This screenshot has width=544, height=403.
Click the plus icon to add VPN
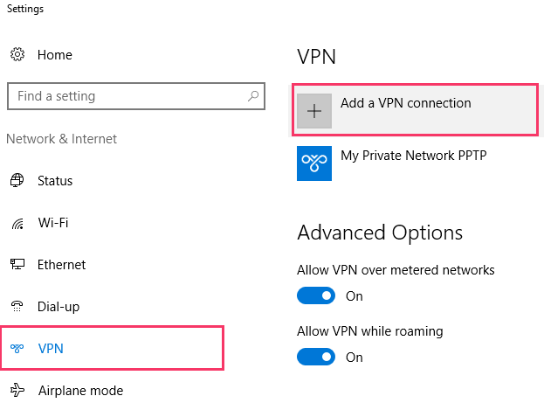[314, 111]
